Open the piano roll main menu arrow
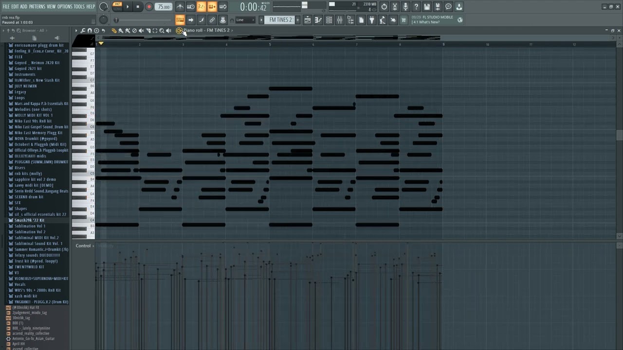 76,31
